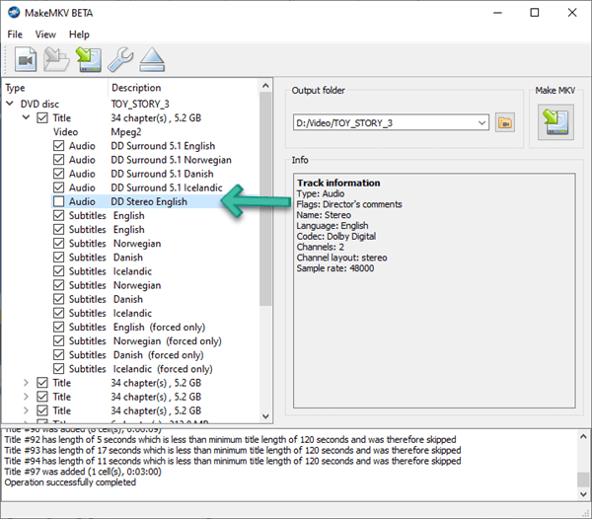Click 'Codec: Dolby Digital' in track info
The height and width of the screenshot is (519, 592).
(x=336, y=236)
